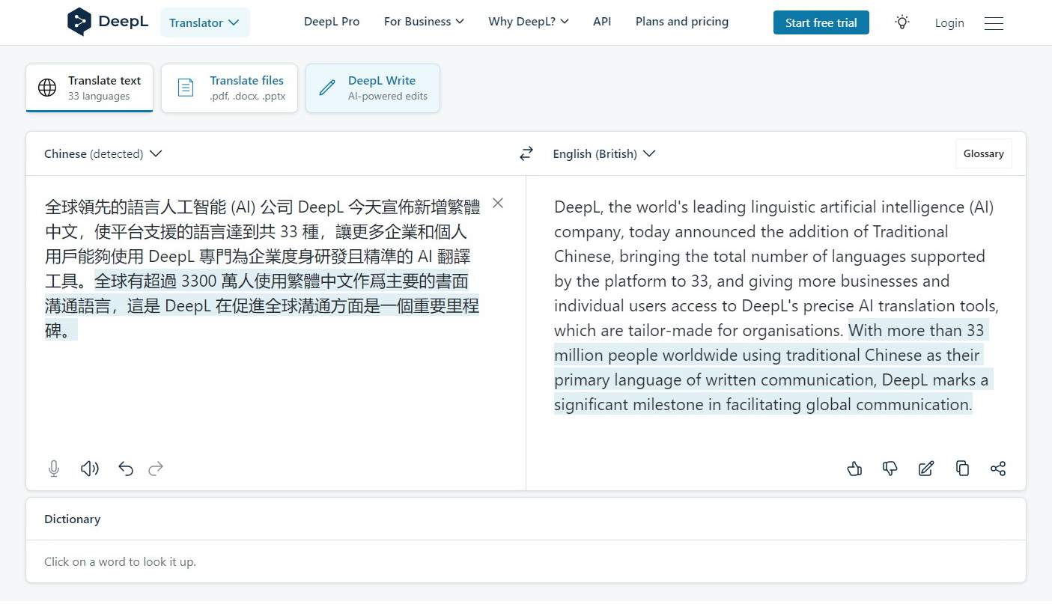Viewport: 1052px width, 604px height.
Task: Click the speaker icon to hear source text
Action: click(89, 468)
